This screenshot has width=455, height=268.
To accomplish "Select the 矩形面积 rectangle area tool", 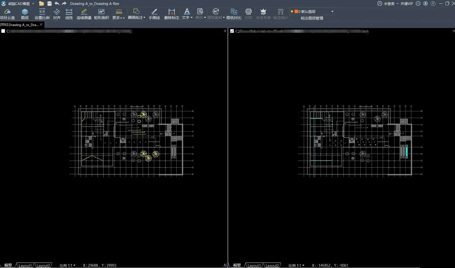I will click(x=101, y=14).
